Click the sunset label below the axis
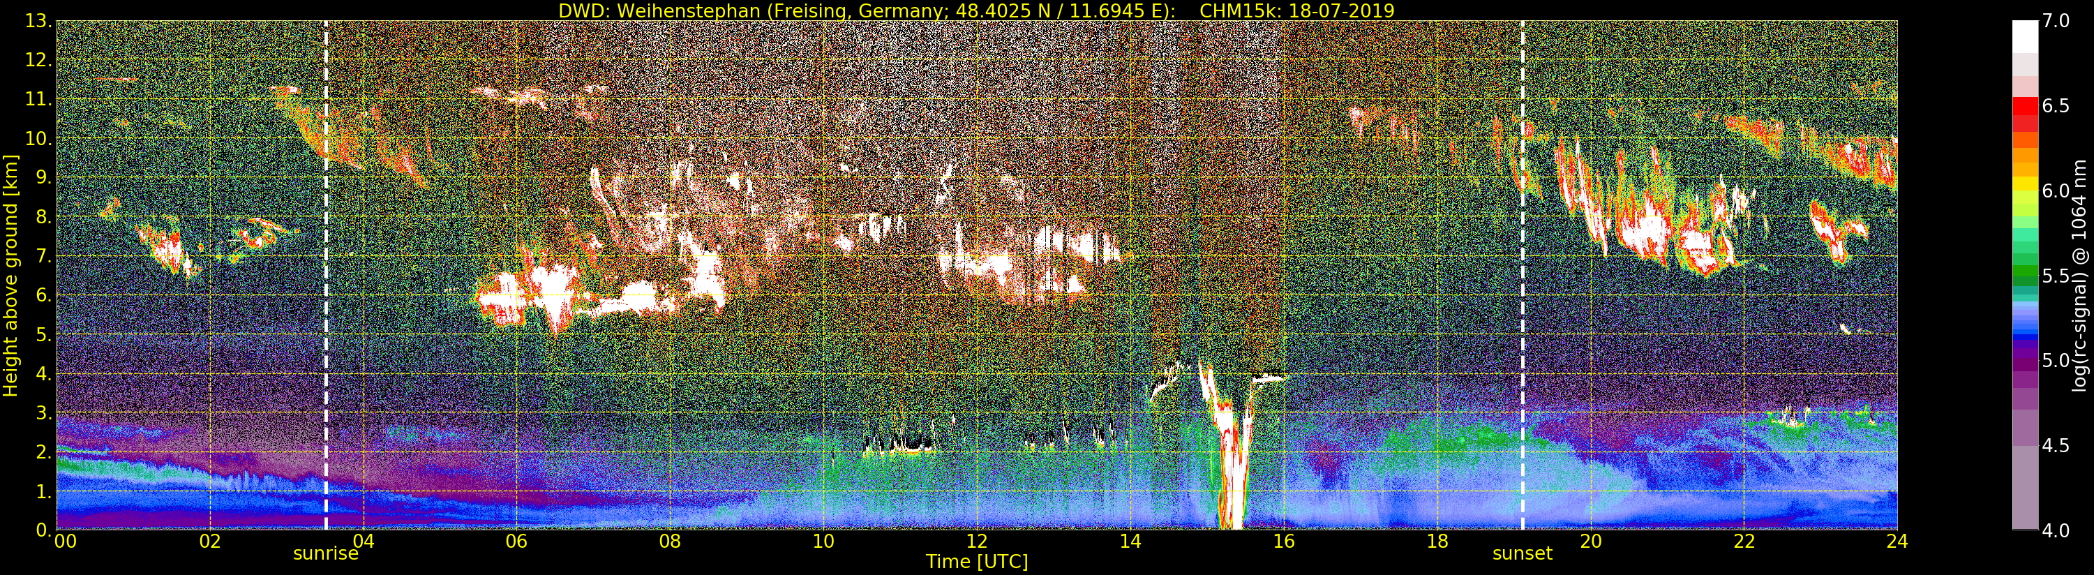 click(1522, 554)
